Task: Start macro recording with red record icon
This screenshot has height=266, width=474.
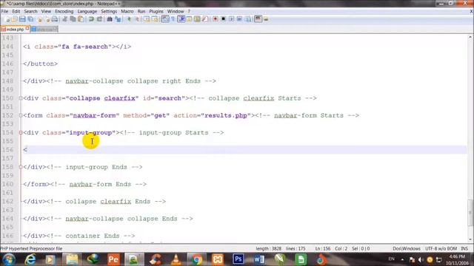Action: point(216,19)
